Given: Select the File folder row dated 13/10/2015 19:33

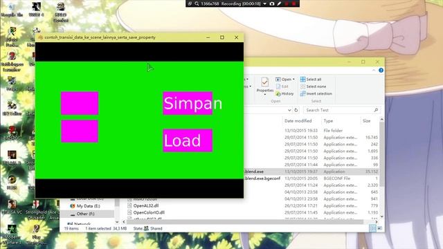Looking at the screenshot, I should point(311,131).
